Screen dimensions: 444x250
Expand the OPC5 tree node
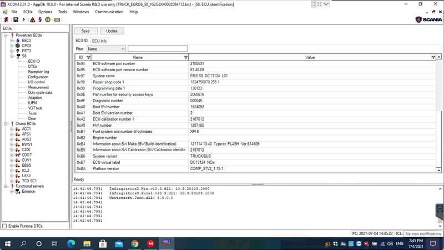12,46
